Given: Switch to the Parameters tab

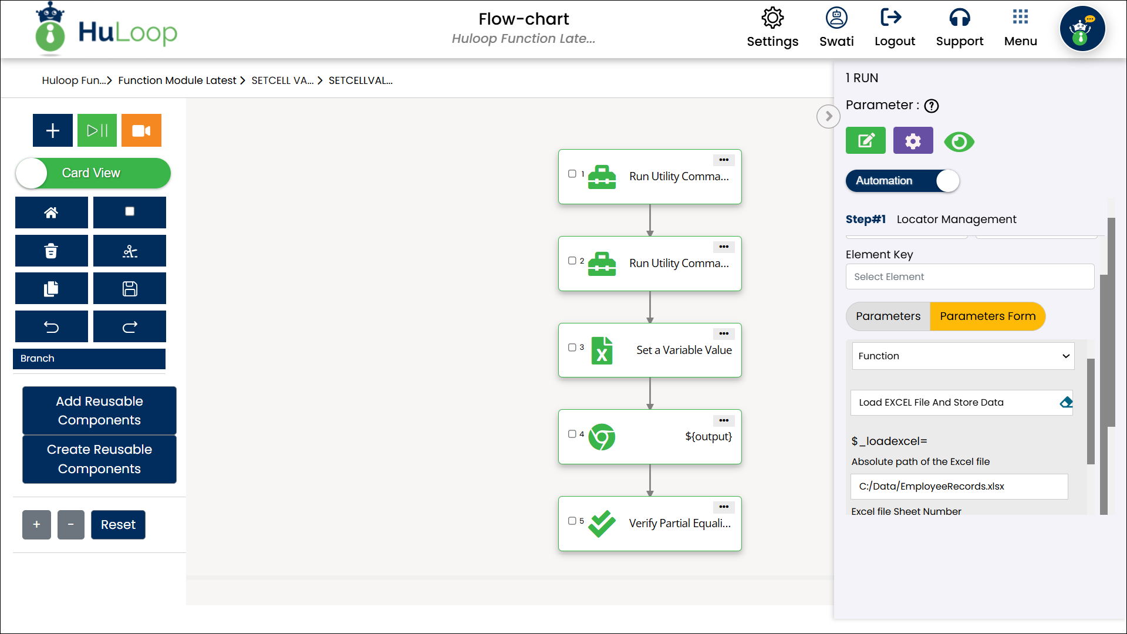Looking at the screenshot, I should pyautogui.click(x=888, y=316).
